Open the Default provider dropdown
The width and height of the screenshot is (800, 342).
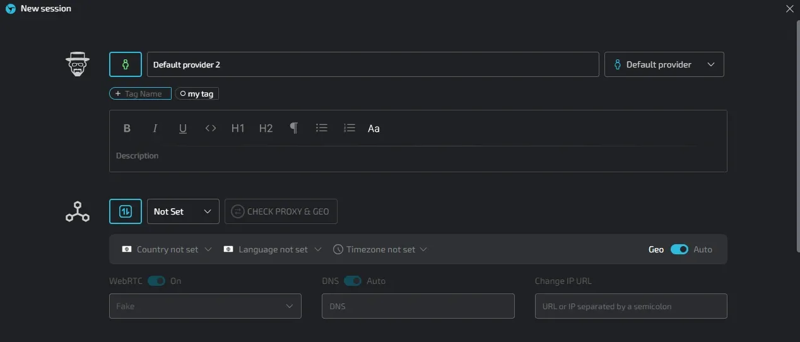coord(664,64)
